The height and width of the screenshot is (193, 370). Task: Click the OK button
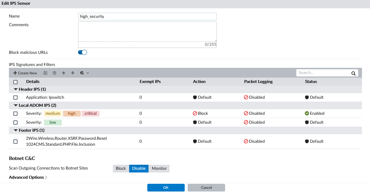coord(166,188)
